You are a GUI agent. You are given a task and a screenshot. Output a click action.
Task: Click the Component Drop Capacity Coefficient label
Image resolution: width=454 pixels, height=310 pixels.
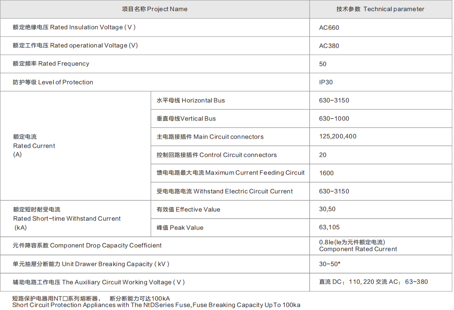[87, 245]
